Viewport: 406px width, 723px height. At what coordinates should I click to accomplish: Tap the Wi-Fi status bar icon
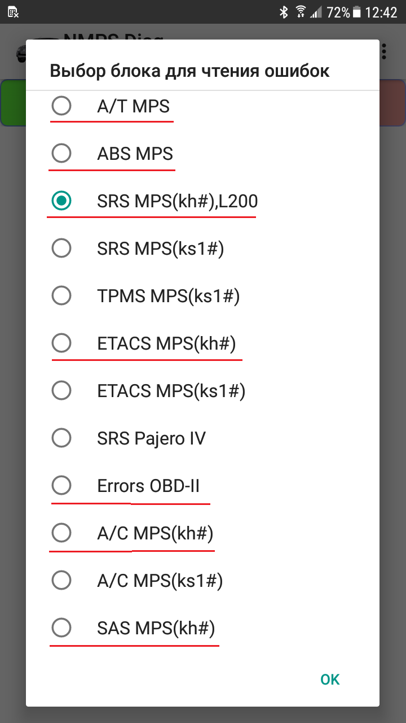coord(301,12)
